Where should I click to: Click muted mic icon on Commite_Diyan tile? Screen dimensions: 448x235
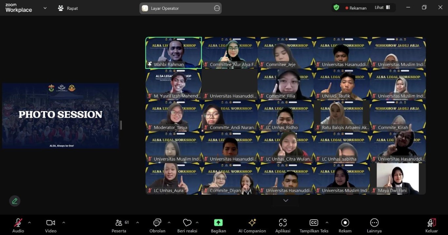coord(206,190)
